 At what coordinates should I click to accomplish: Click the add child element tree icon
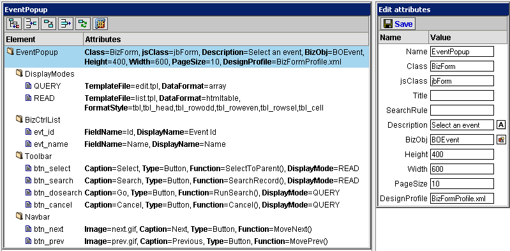coord(15,24)
